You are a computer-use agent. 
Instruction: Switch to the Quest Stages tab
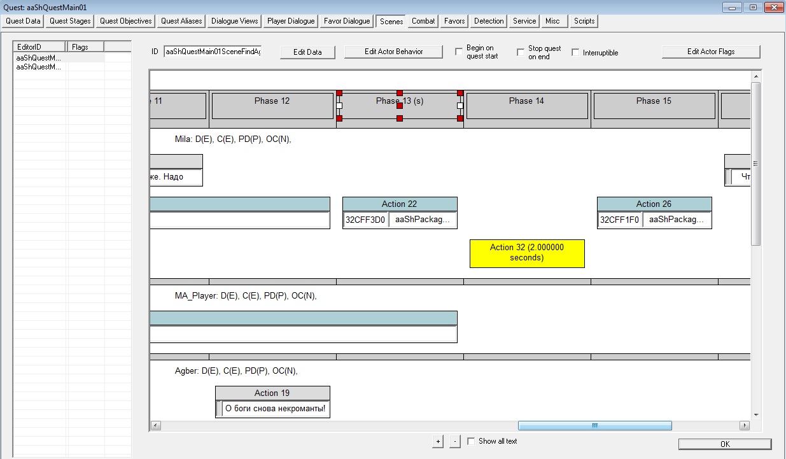pyautogui.click(x=70, y=21)
